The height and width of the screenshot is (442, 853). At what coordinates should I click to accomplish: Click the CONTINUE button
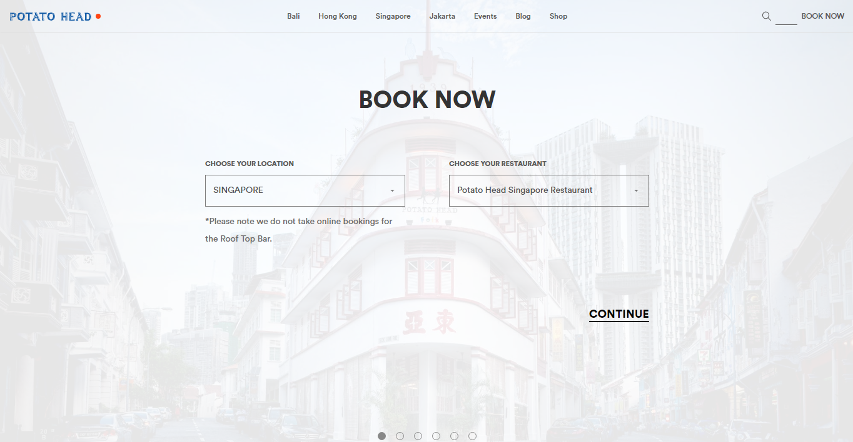point(619,314)
